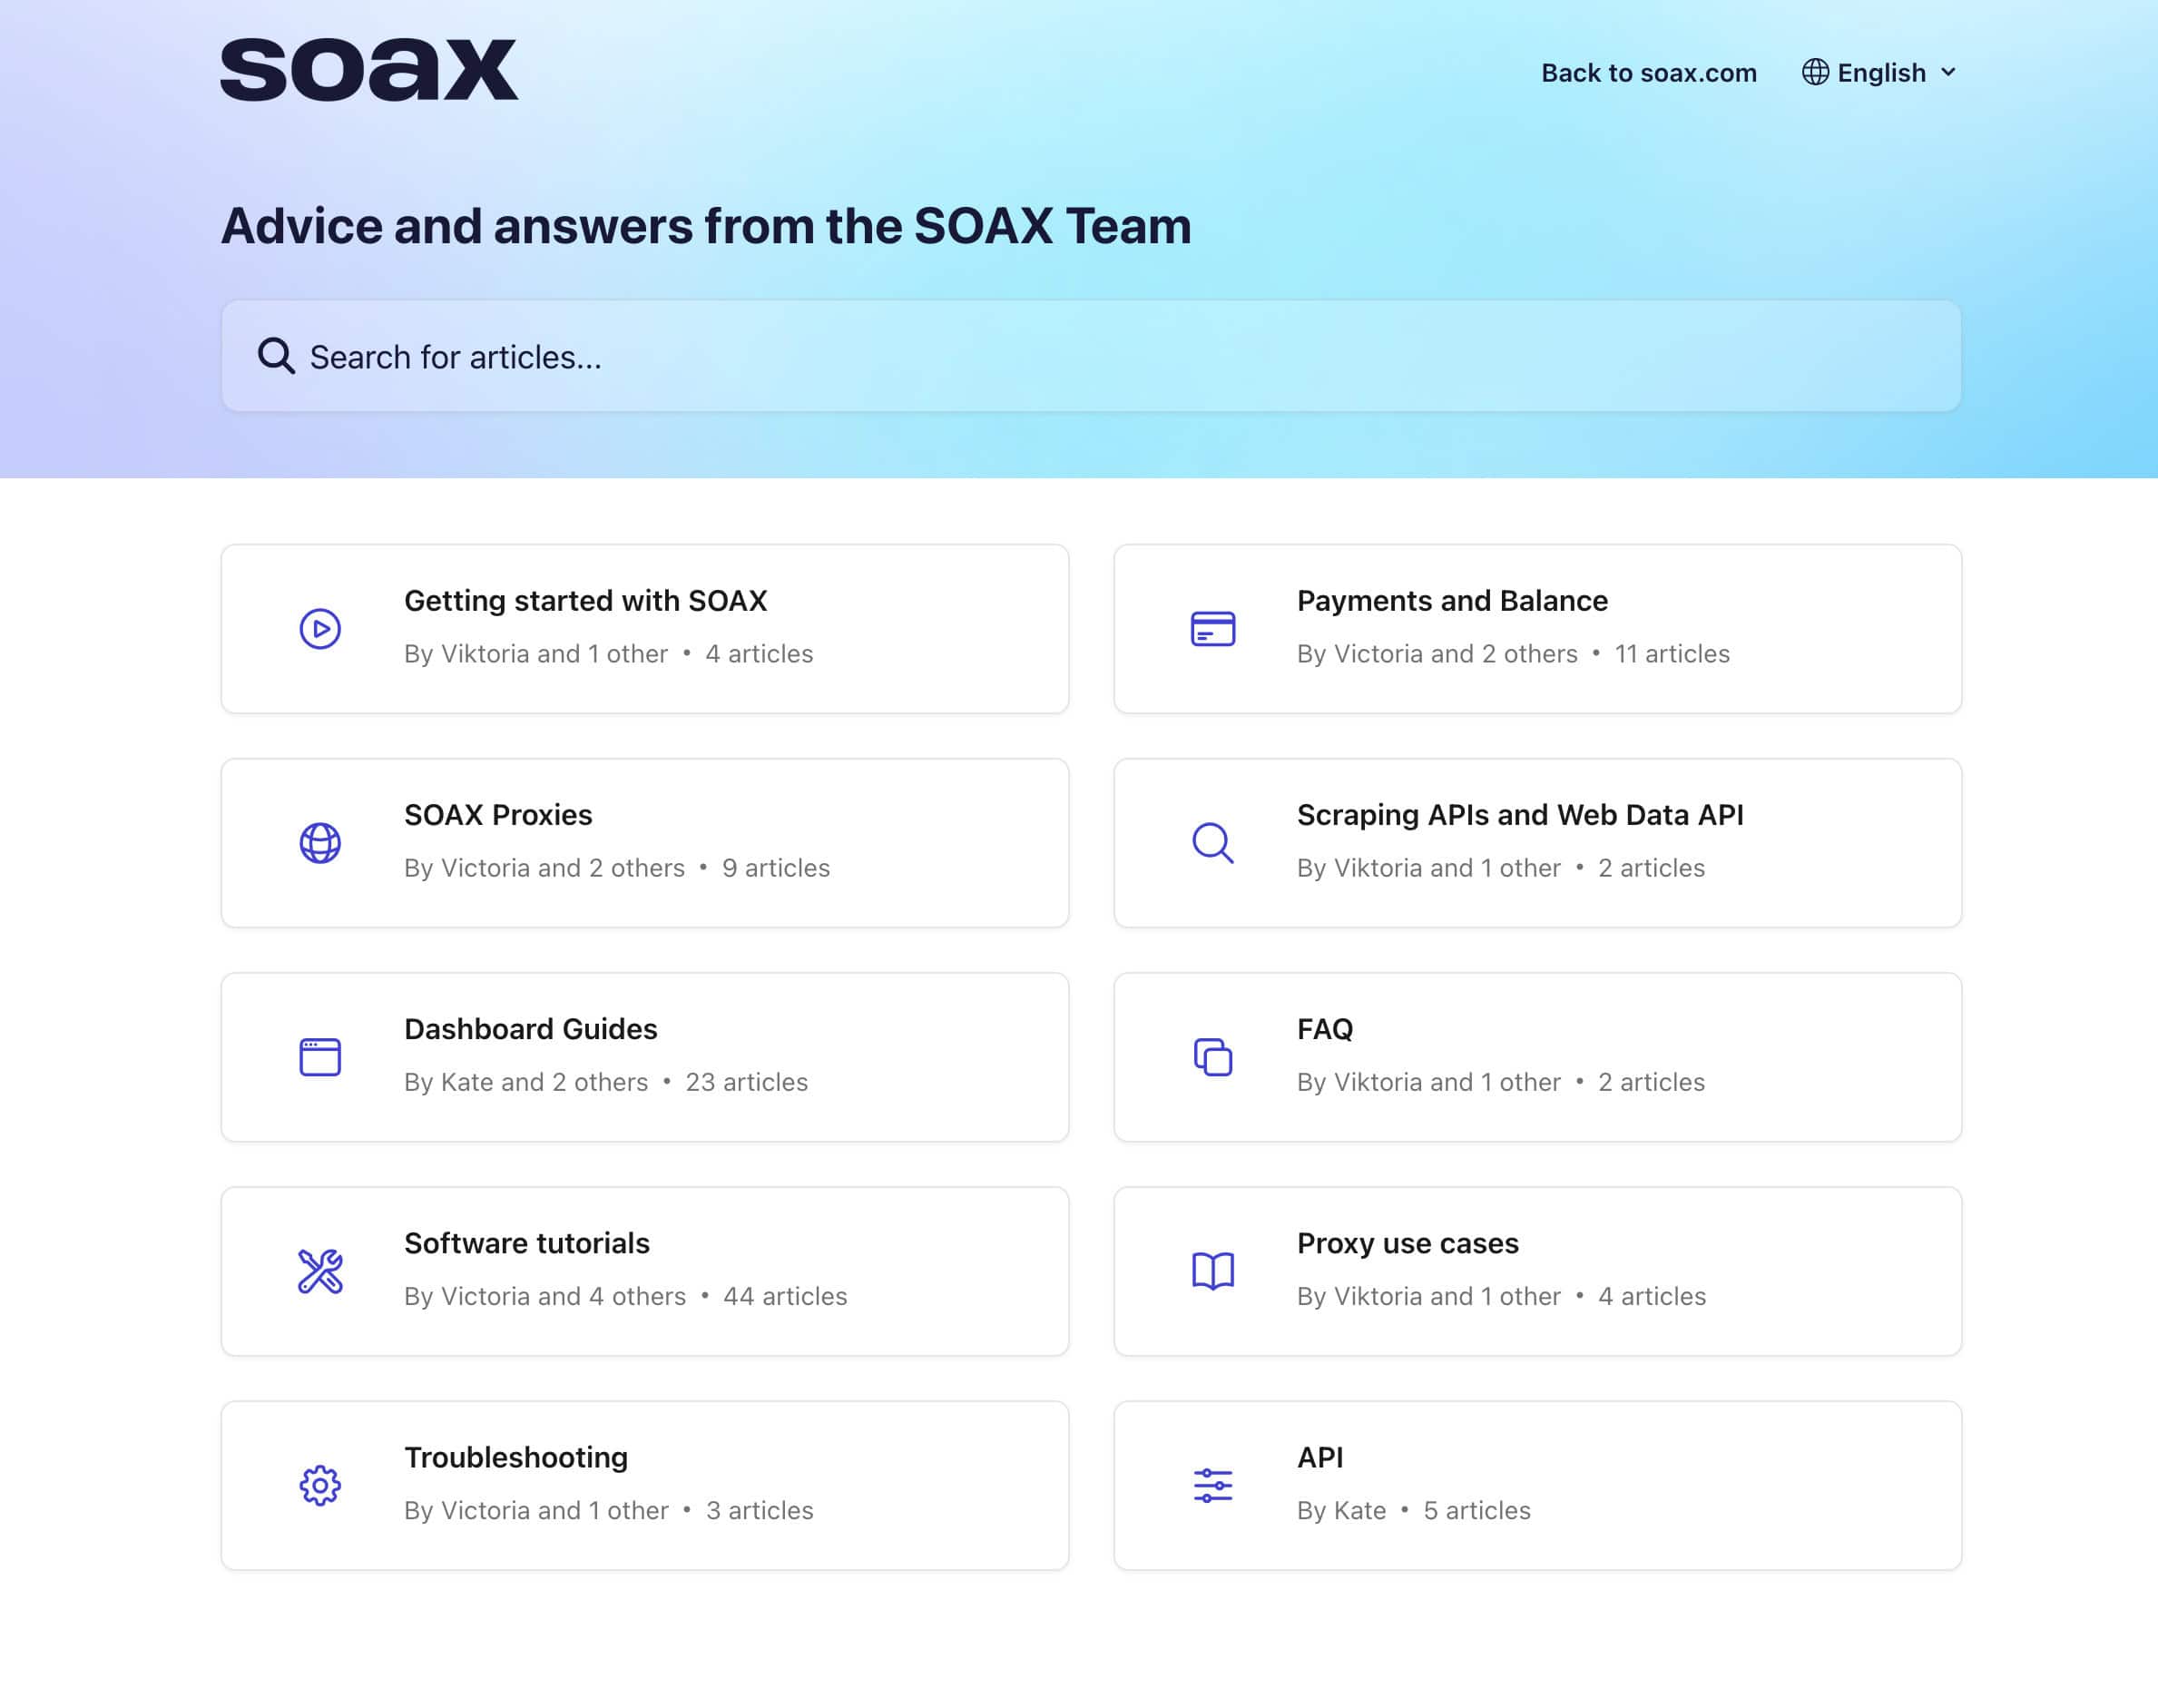This screenshot has width=2158, height=1708.
Task: Click 'By Kate • 5 articles' under API
Action: click(x=1413, y=1509)
